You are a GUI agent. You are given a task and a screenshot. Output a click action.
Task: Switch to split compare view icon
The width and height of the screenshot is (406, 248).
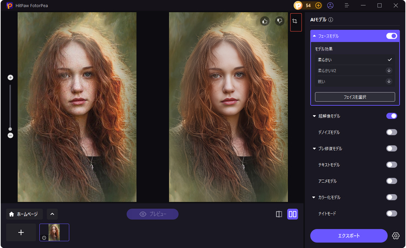279,214
